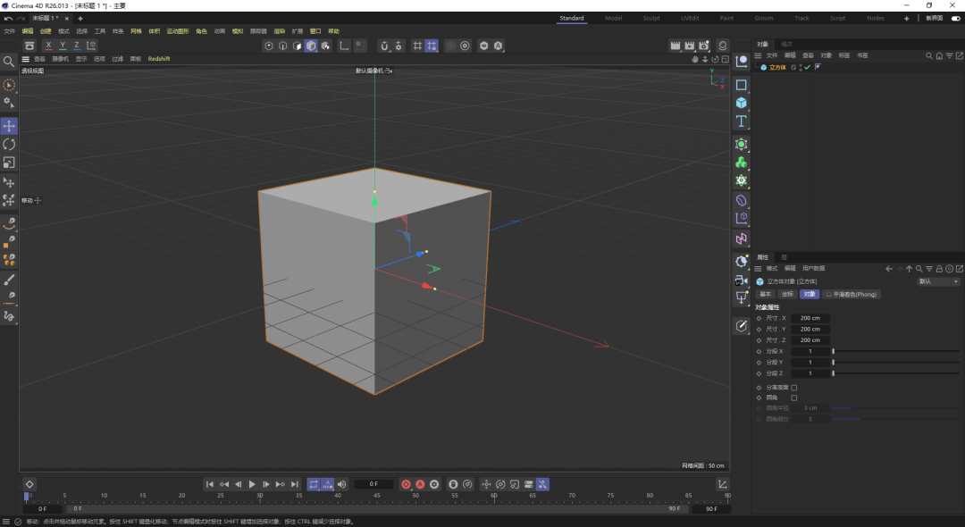Switch to the Sculpt layout tab
The height and width of the screenshot is (527, 965).
(651, 18)
